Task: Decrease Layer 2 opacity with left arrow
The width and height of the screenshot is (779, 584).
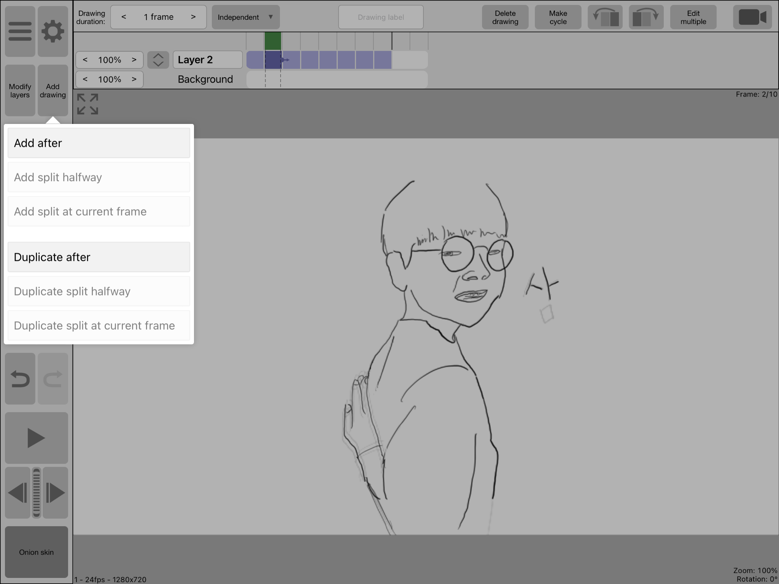Action: 85,60
